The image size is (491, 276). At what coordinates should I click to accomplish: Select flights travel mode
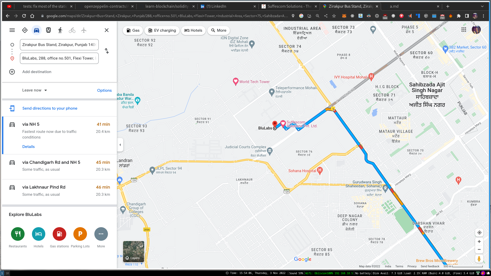click(x=84, y=30)
